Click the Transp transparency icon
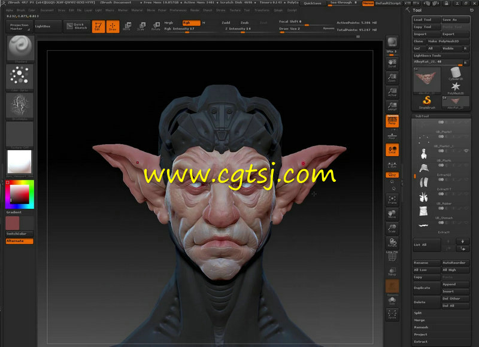The height and width of the screenshot is (347, 479). tap(392, 271)
